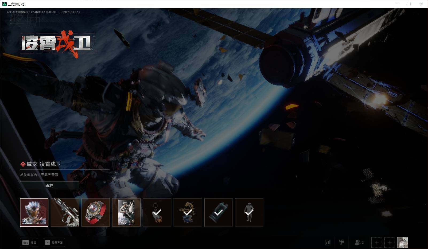Open the friends list icon showing 2
428x249 pixels.
tap(359, 242)
